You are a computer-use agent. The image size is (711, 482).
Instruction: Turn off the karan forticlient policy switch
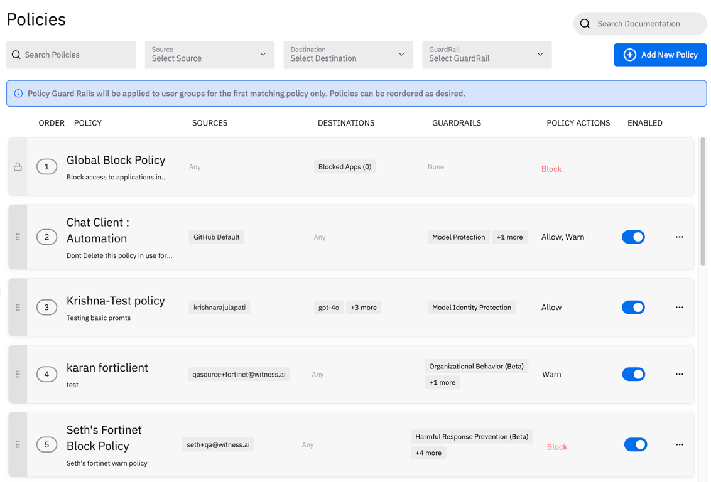pos(633,374)
